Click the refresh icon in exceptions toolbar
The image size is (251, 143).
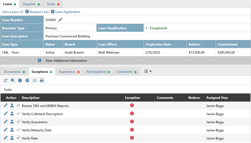tap(5, 80)
